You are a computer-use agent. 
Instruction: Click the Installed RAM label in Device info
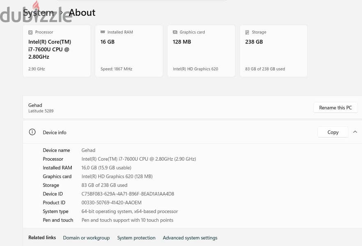pyautogui.click(x=57, y=168)
